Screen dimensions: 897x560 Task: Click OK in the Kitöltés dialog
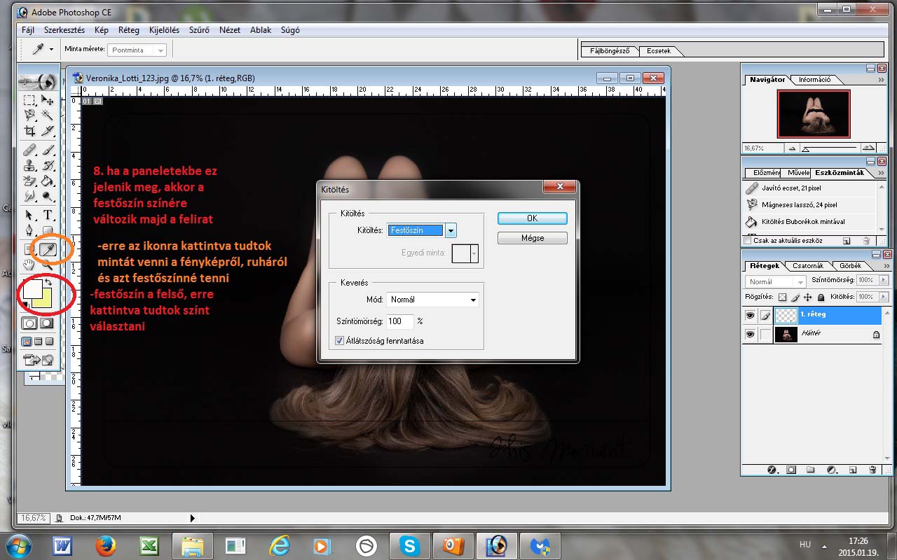(532, 218)
